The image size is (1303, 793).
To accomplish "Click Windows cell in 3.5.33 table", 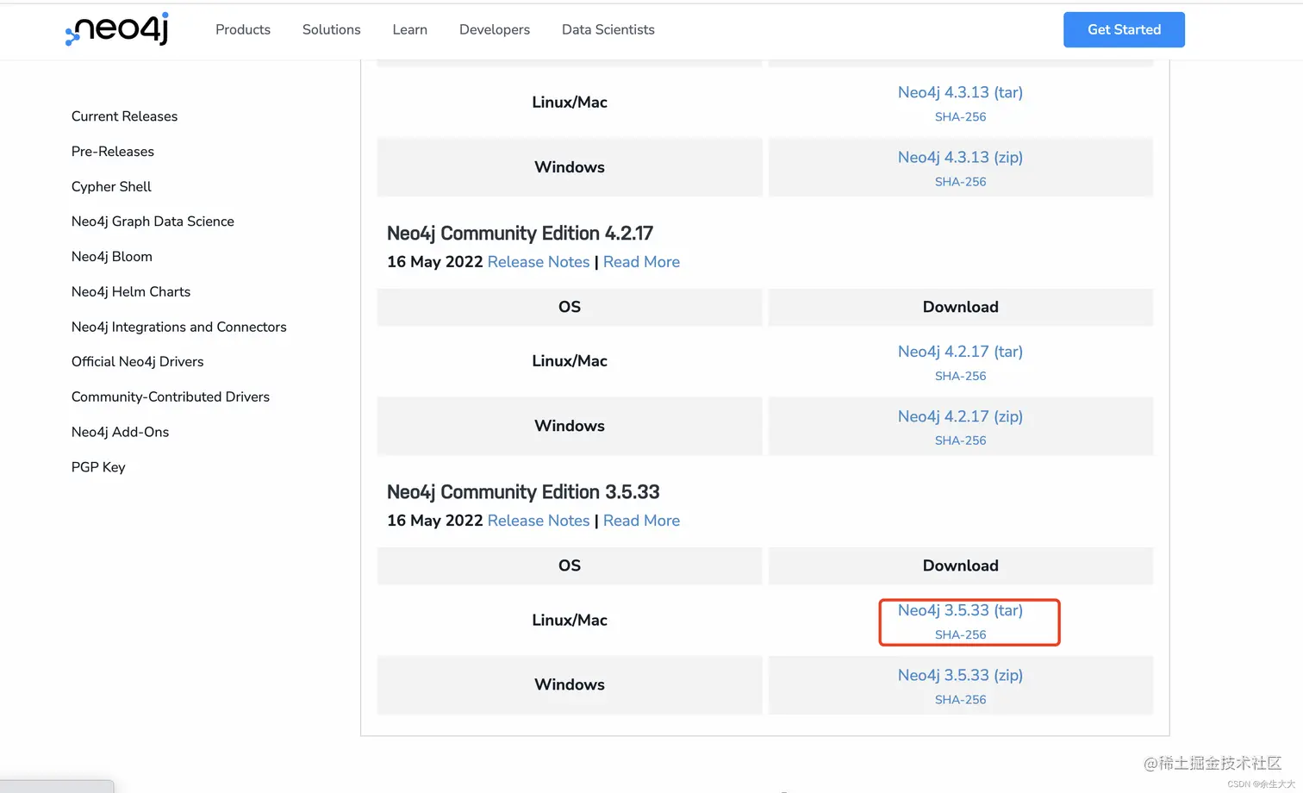I will pyautogui.click(x=570, y=684).
